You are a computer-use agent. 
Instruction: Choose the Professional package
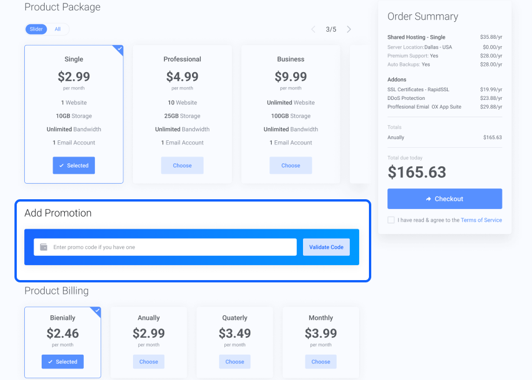182,165
